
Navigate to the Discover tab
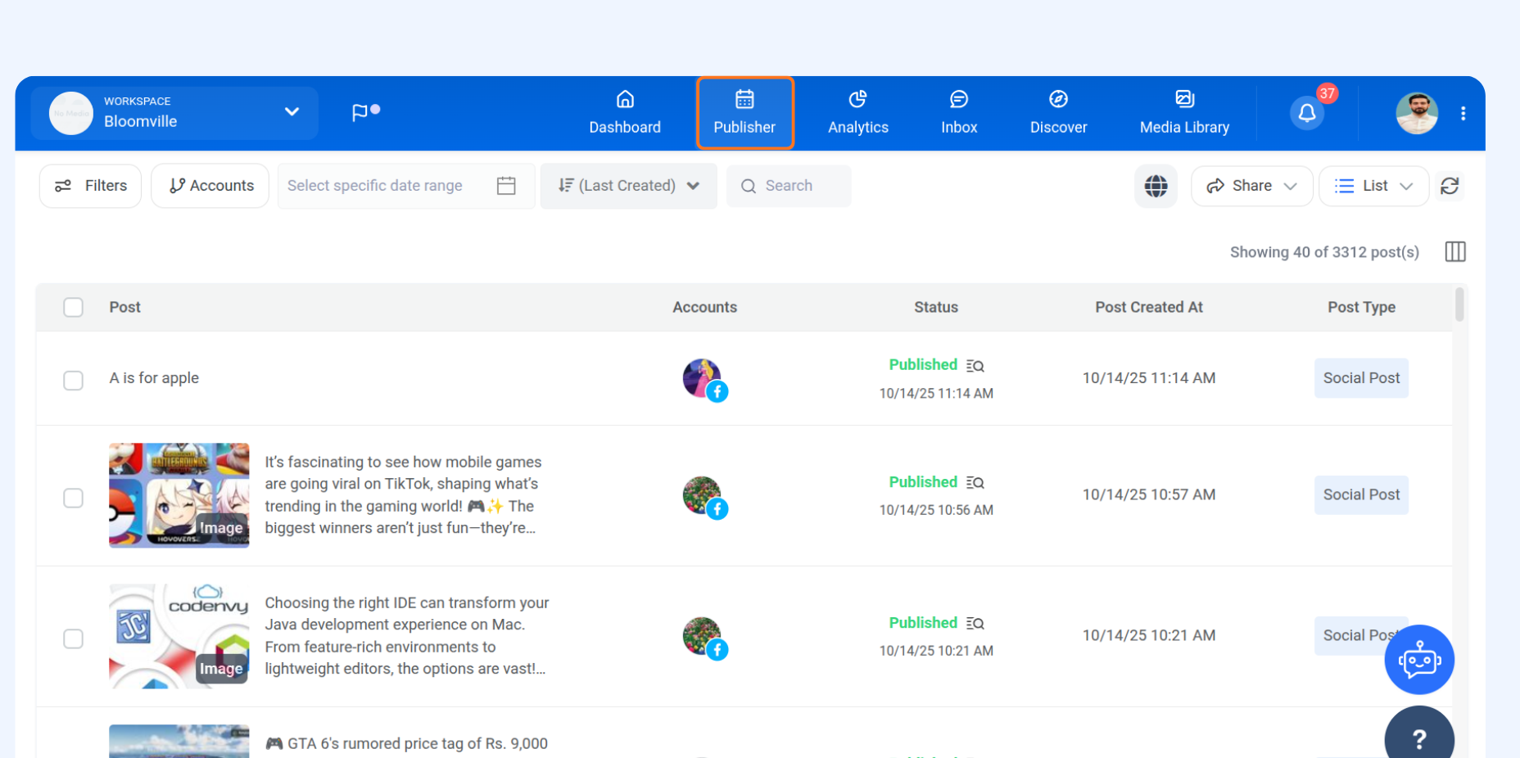tap(1058, 113)
